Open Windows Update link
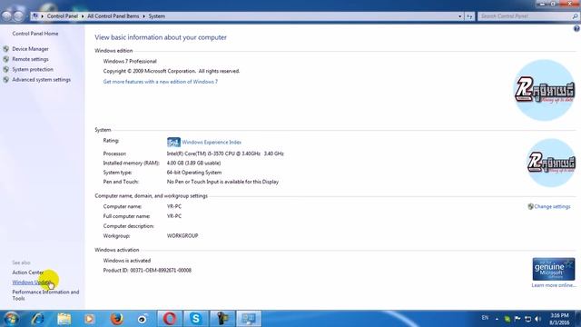Screen dimensions: 581x327 click(x=31, y=282)
